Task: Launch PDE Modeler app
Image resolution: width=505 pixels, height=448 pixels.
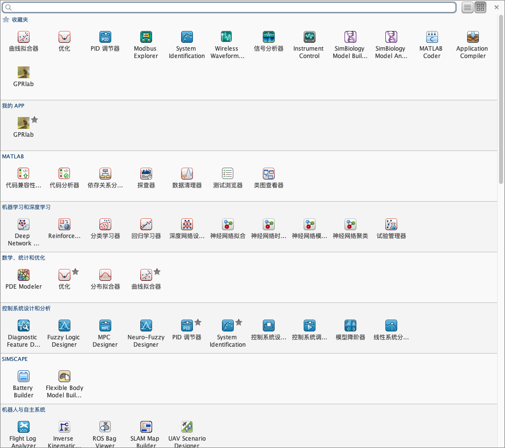Action: click(x=24, y=279)
